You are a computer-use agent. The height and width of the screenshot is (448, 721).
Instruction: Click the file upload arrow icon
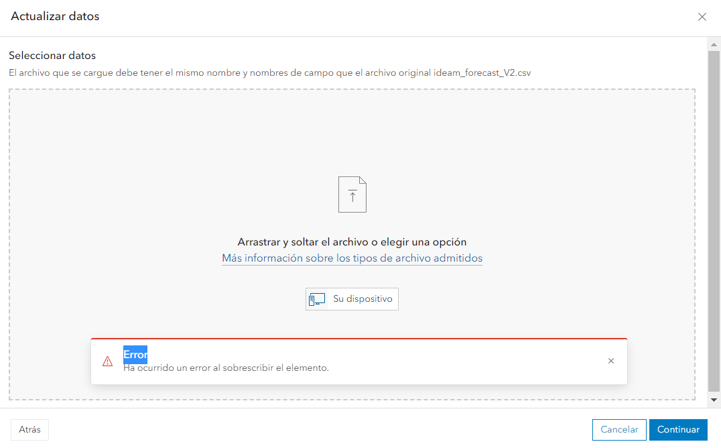pyautogui.click(x=352, y=194)
